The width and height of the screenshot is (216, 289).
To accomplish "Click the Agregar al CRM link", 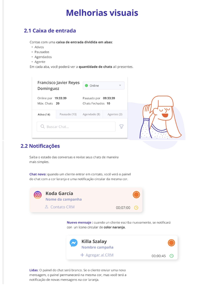I will coord(99,255).
